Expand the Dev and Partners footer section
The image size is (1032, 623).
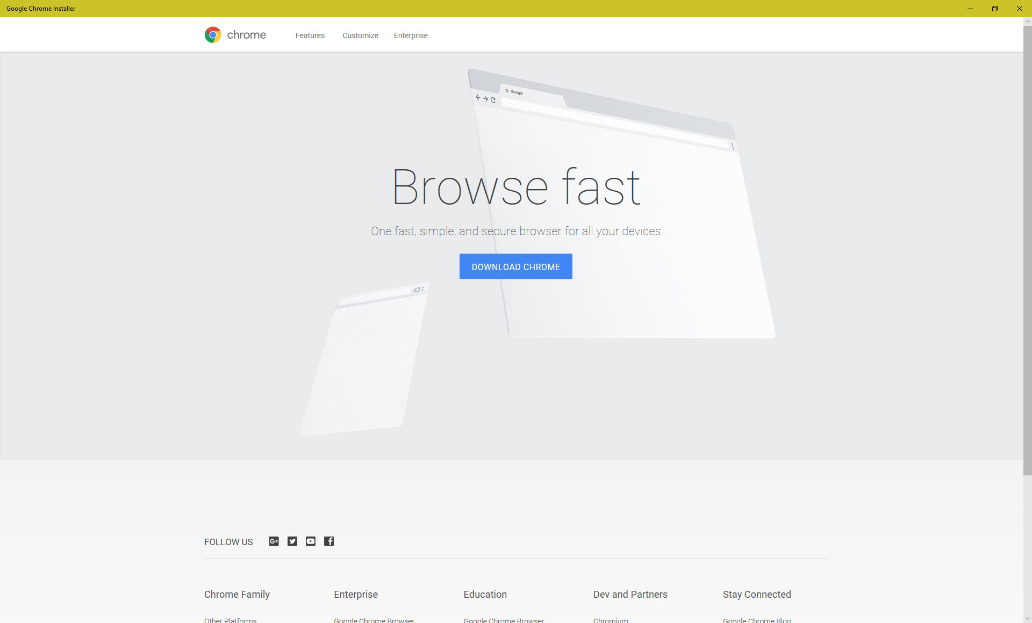point(630,593)
